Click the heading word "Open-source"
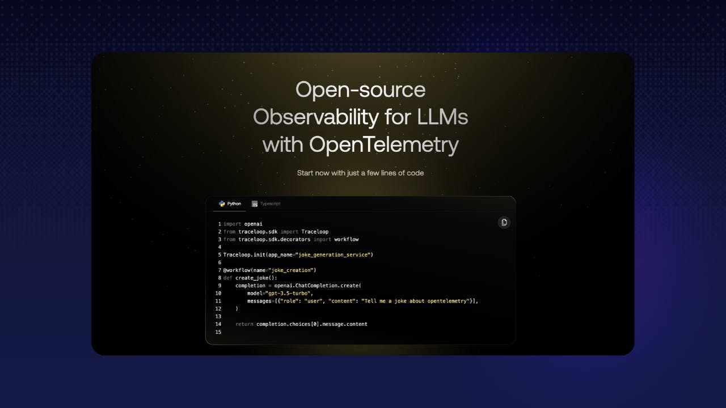The height and width of the screenshot is (408, 726). click(x=360, y=90)
